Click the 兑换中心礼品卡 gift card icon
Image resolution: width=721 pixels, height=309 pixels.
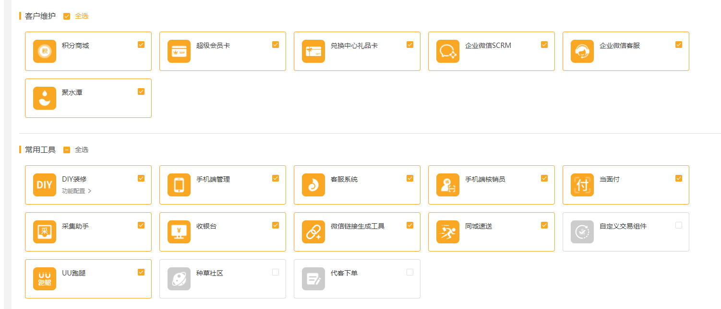coord(313,51)
